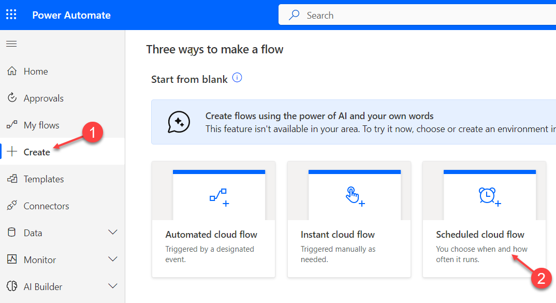The height and width of the screenshot is (303, 556).
Task: Choose the Scheduled cloud flow title
Action: tap(480, 235)
